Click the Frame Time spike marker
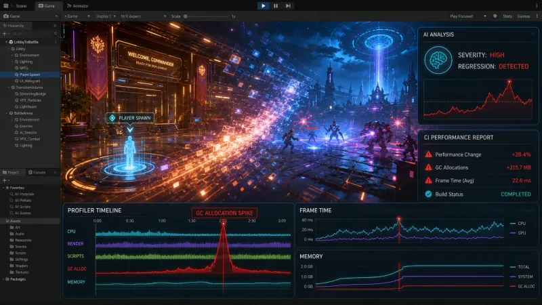The image size is (542, 305). (398, 219)
